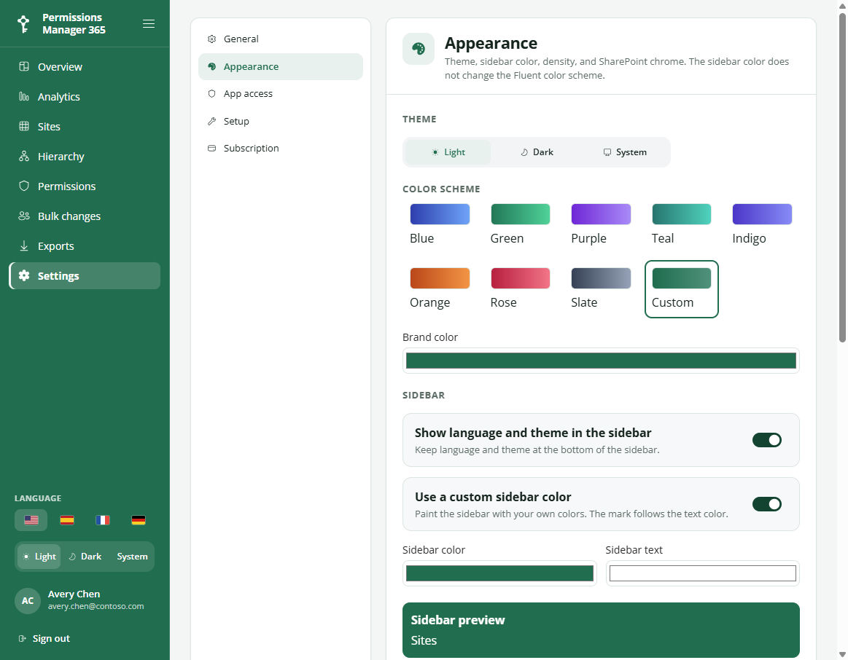This screenshot has width=848, height=660.
Task: Pick the Indigo color scheme
Action: point(762,224)
